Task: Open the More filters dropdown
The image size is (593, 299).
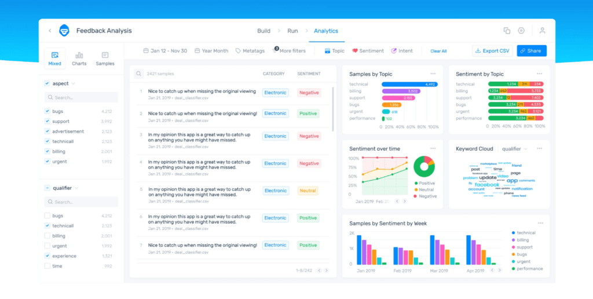Action: pyautogui.click(x=289, y=51)
